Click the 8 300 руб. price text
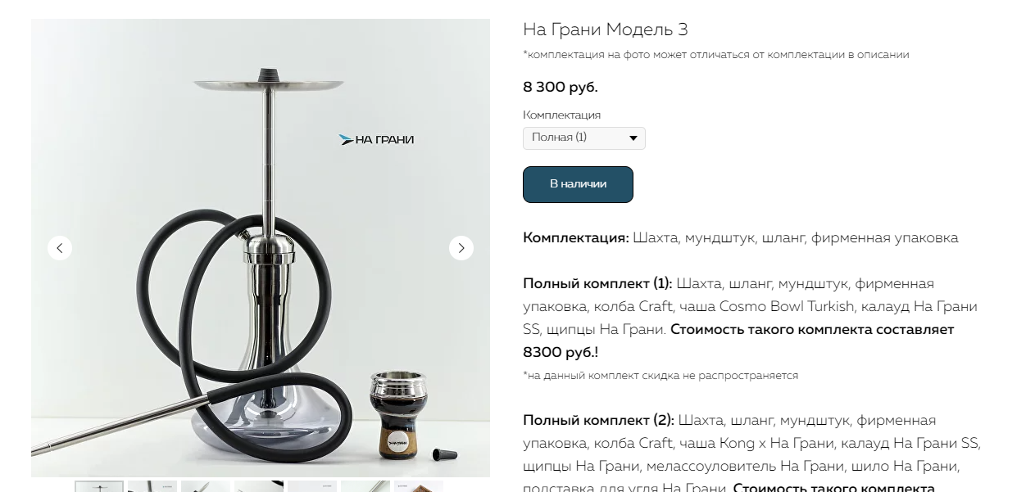Viewport: 1035px width, 492px height. [561, 88]
